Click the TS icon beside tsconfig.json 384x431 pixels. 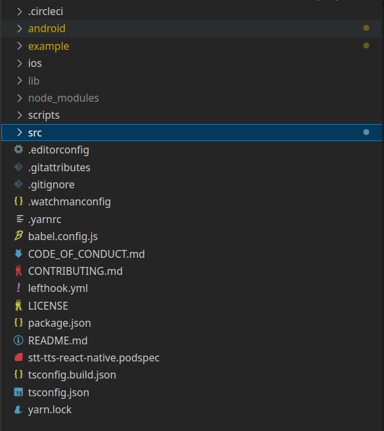coord(18,392)
